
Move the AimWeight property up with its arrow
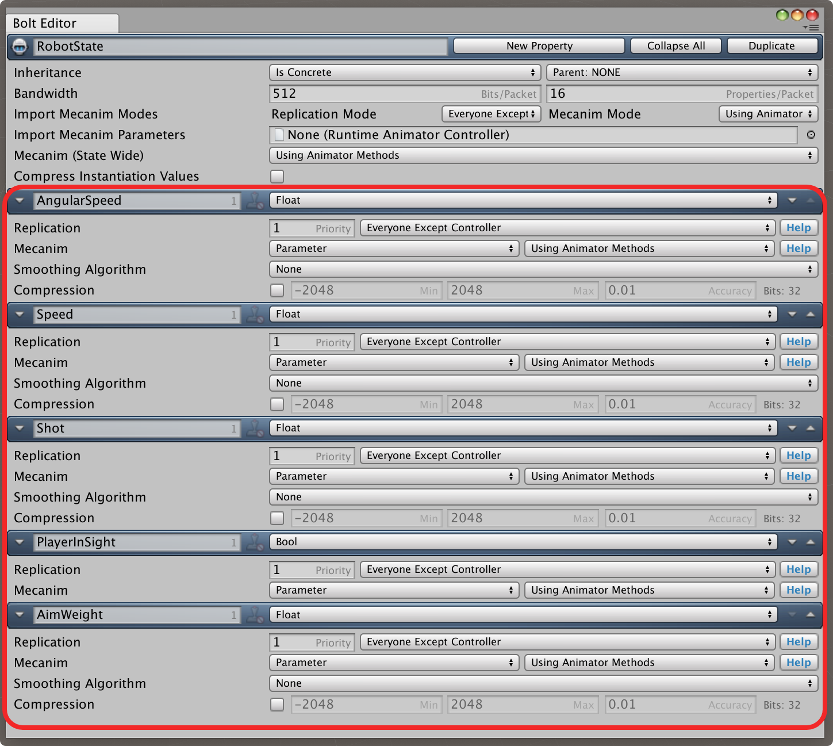tap(811, 615)
